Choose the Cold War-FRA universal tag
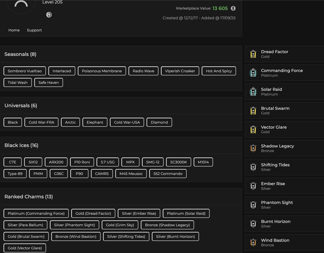This screenshot has width=324, height=253. pos(41,122)
